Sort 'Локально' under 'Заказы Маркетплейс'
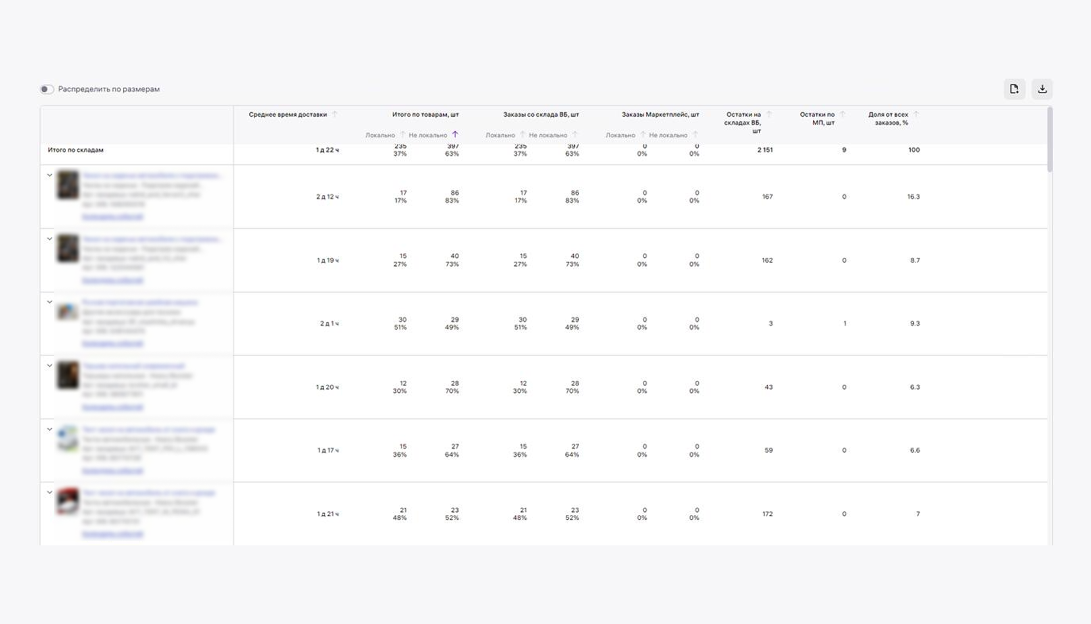This screenshot has height=624, width=1091. point(643,135)
